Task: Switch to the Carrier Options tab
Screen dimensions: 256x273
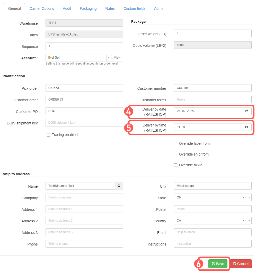Action: pos(42,8)
